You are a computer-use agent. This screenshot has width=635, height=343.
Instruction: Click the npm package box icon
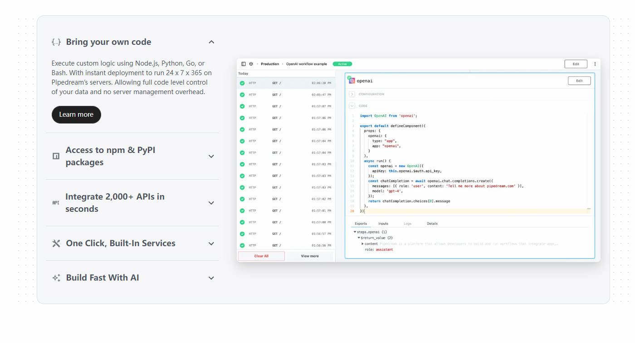(x=56, y=156)
